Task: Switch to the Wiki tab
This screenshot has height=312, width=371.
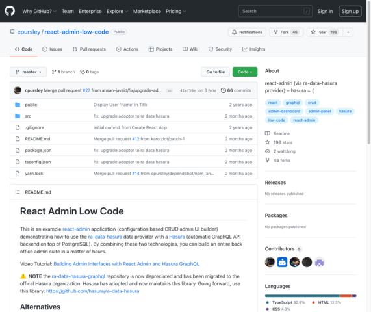Action: click(x=190, y=49)
